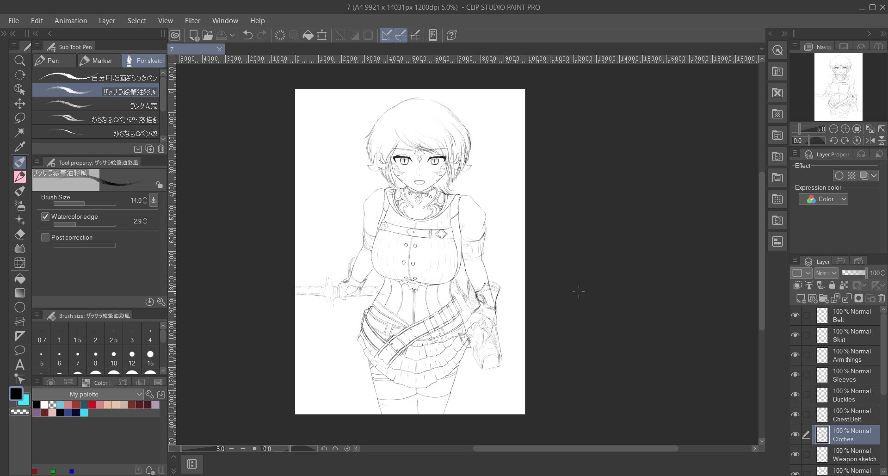Hide the Belt layer
The image size is (888, 476).
click(795, 315)
